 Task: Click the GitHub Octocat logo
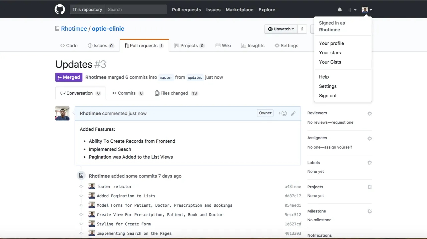tap(60, 10)
